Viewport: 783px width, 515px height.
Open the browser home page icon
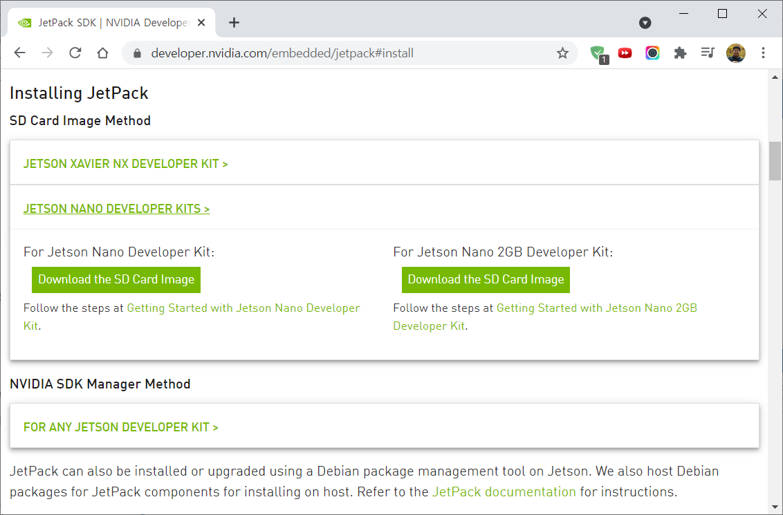click(103, 53)
